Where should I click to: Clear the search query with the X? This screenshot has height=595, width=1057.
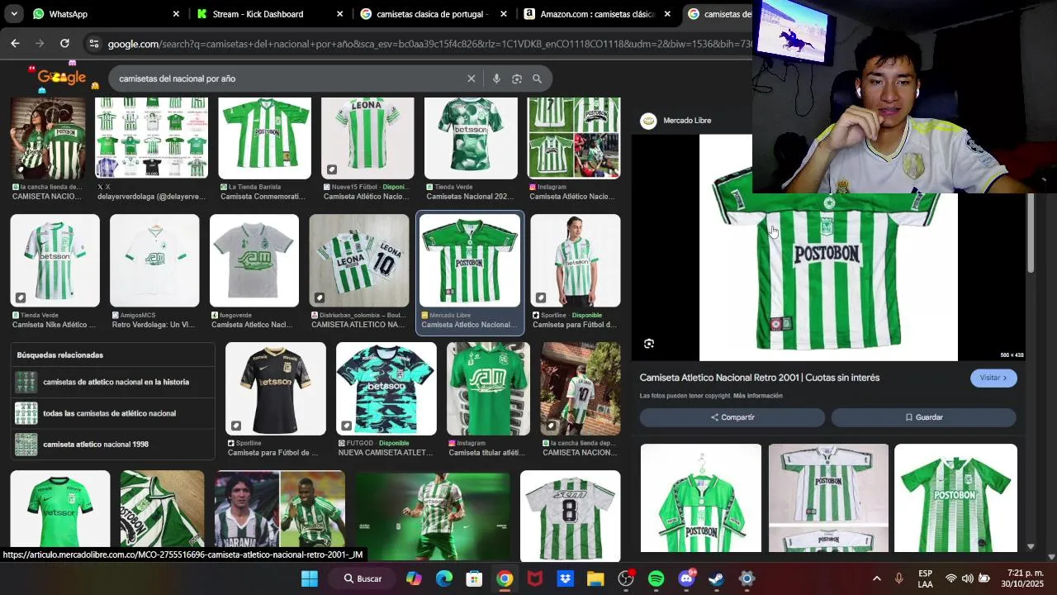[x=472, y=79]
